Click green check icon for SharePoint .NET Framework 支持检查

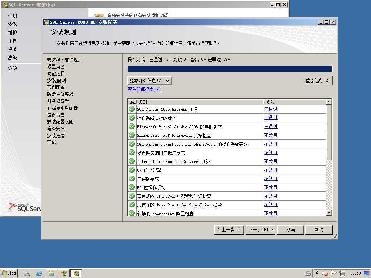tap(132, 135)
